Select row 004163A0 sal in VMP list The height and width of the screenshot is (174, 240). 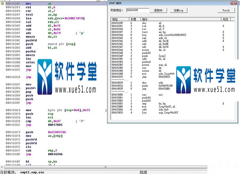pyautogui.click(x=173, y=38)
